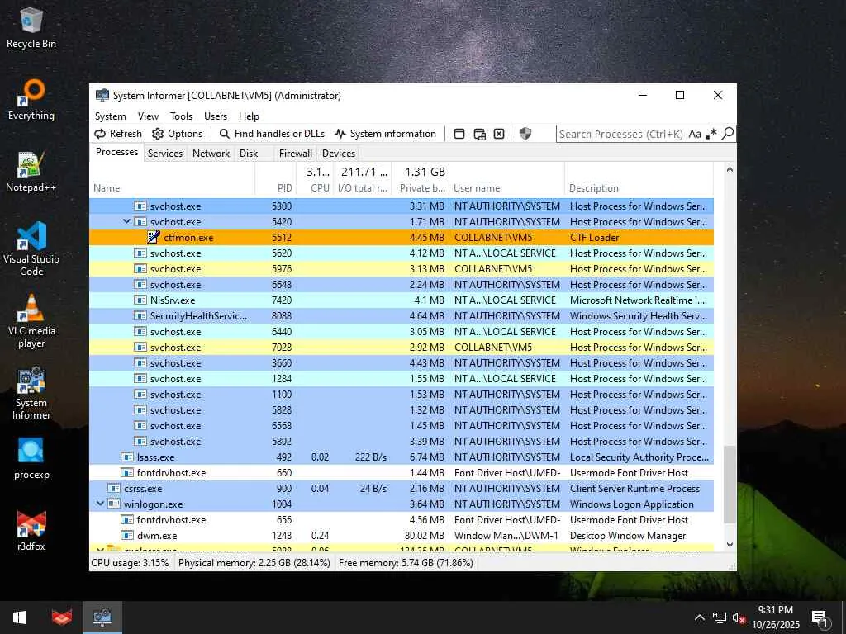Select fontdrvhost.exe with PID 660
This screenshot has height=634, width=846.
(402, 473)
